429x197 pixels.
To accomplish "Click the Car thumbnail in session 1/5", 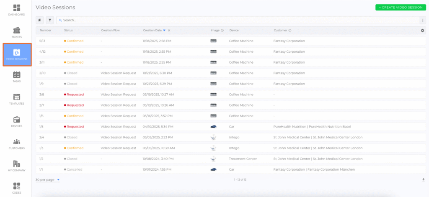I will pos(213,126).
